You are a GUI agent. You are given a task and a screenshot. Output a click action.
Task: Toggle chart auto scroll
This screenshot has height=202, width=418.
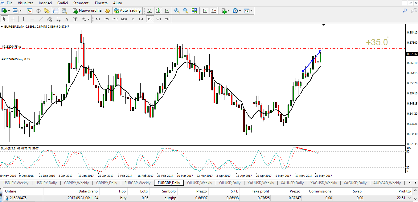coord(205,11)
